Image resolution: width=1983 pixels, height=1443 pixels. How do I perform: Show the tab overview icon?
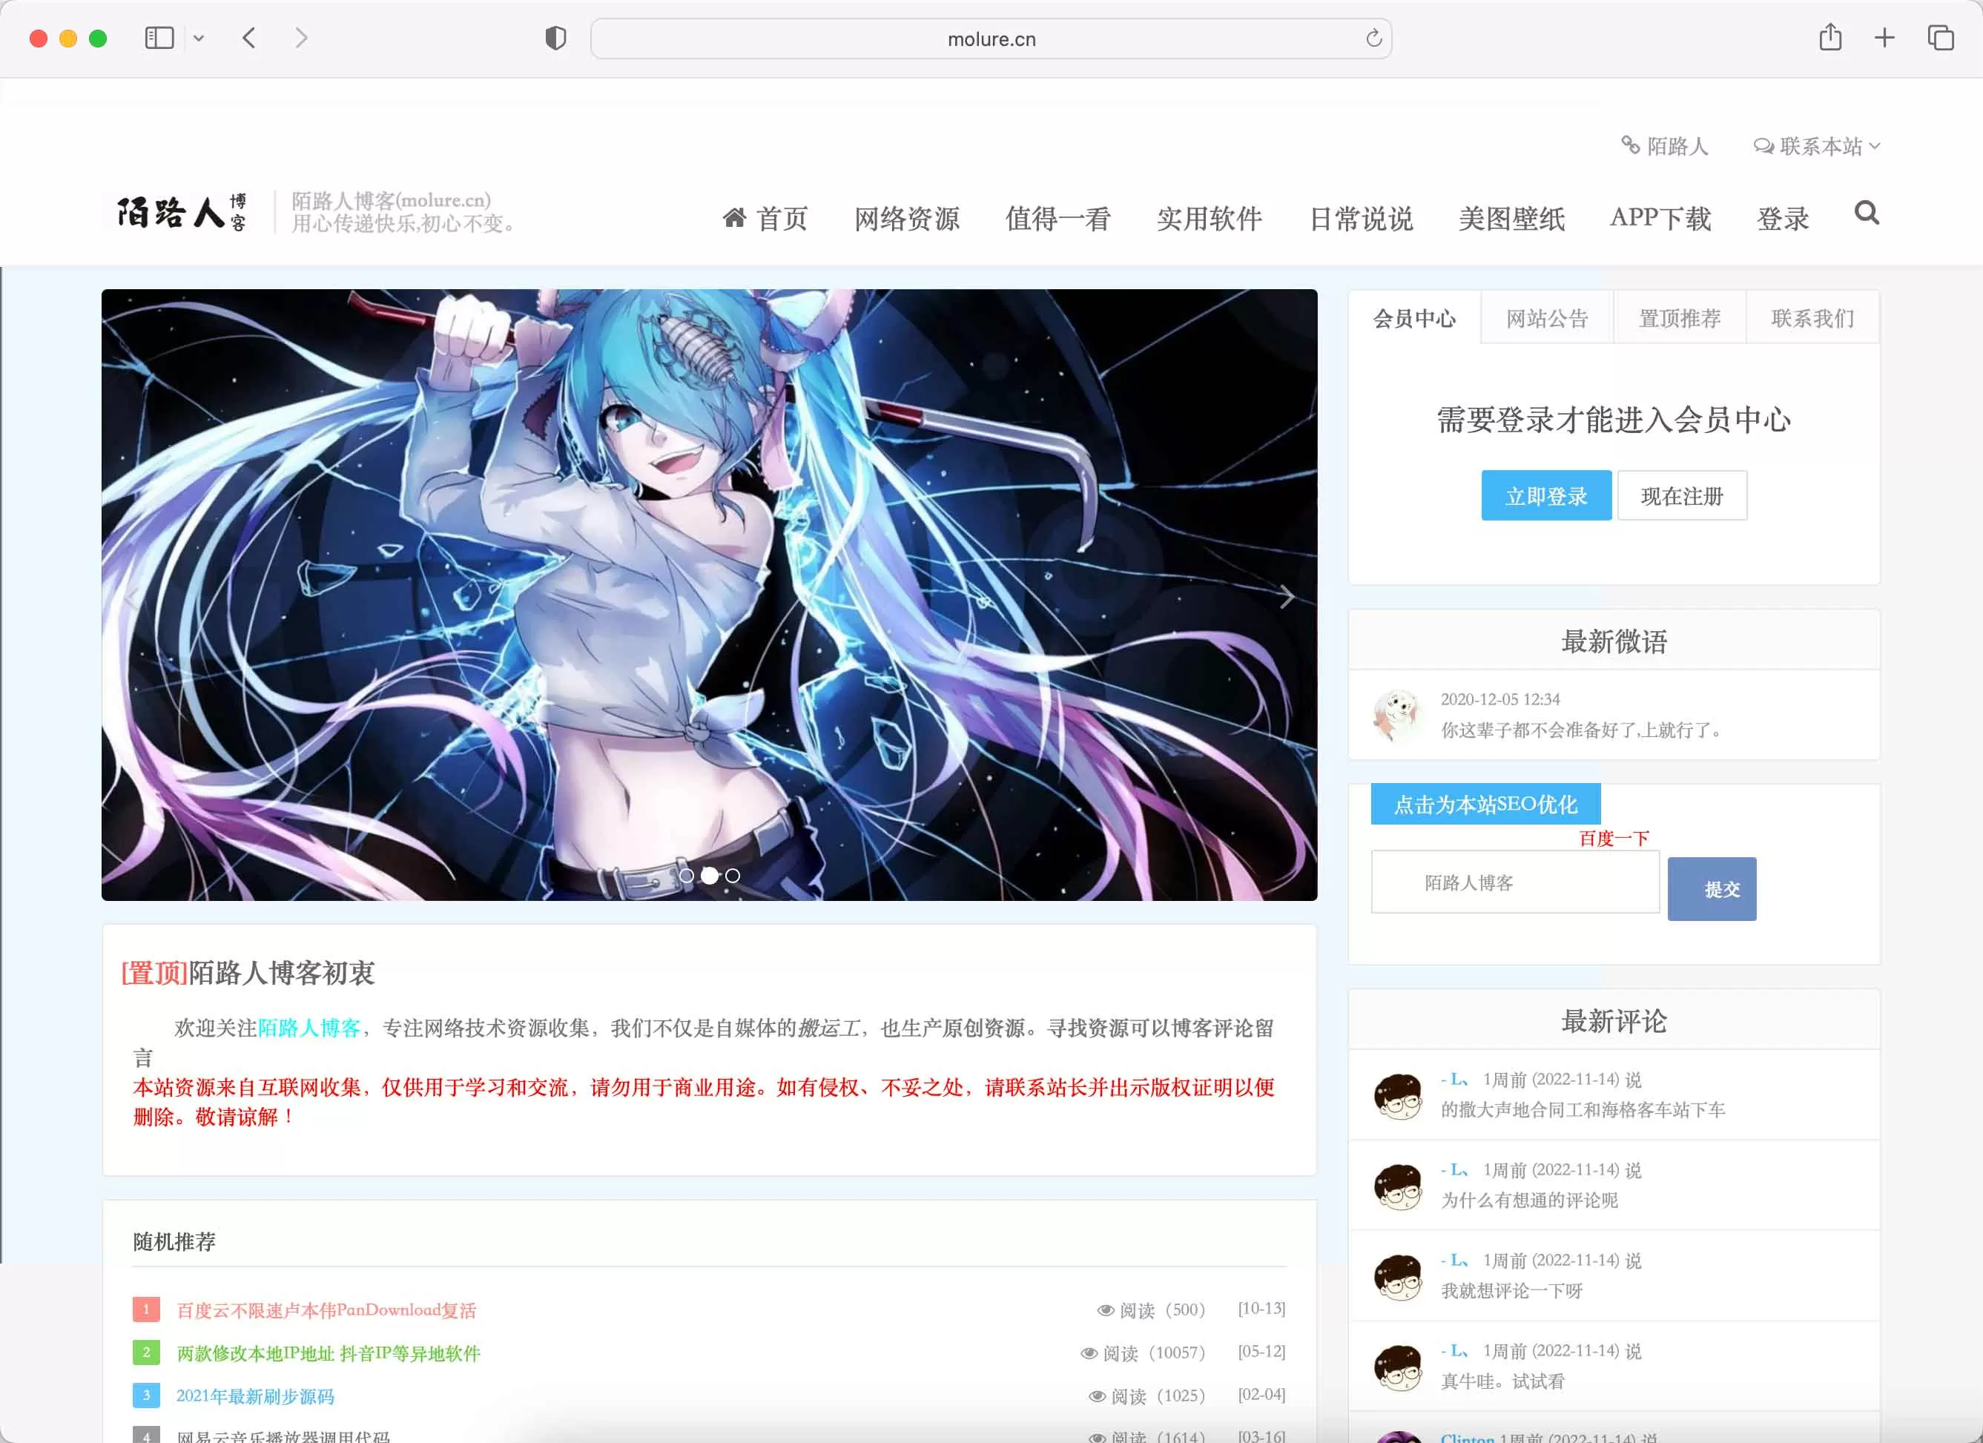1940,39
